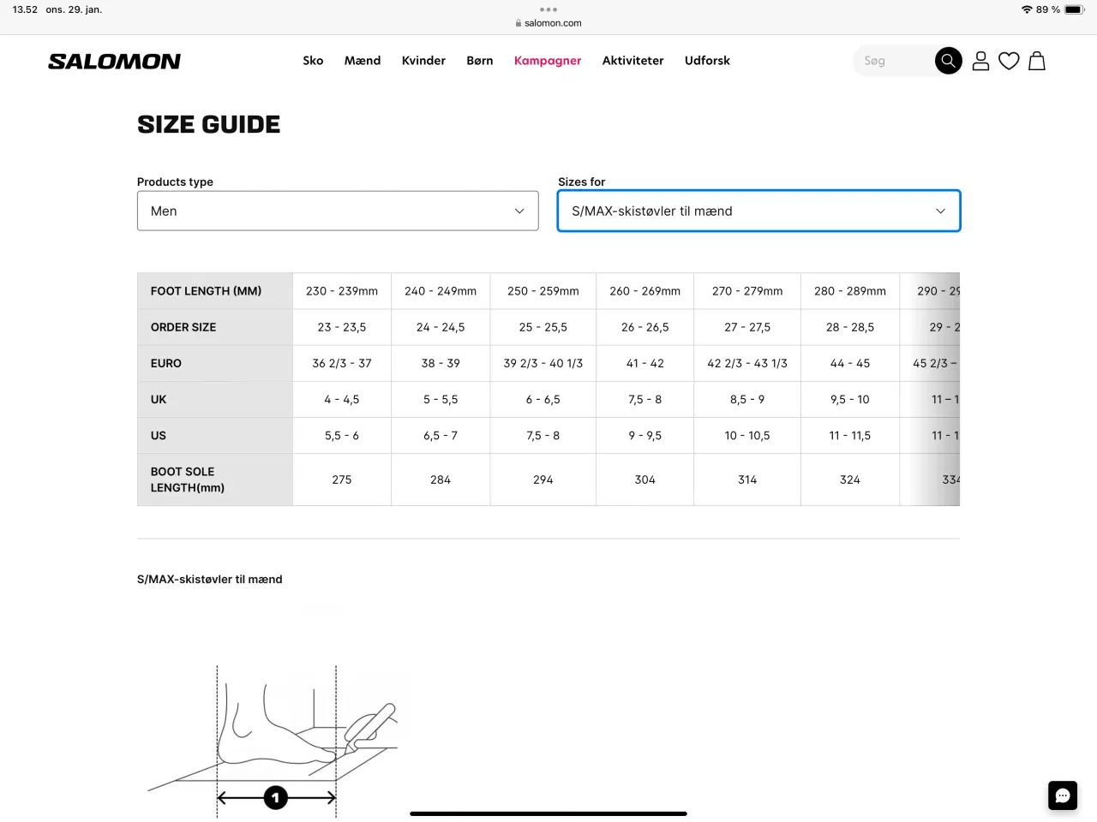Click order size 27 - 27,5
Screen dimensions: 1097x822
click(747, 327)
